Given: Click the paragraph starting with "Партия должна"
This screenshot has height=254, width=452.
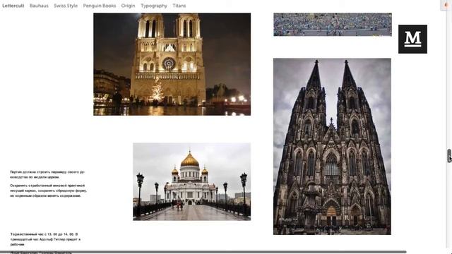Looking at the screenshot, I should click(x=47, y=174).
